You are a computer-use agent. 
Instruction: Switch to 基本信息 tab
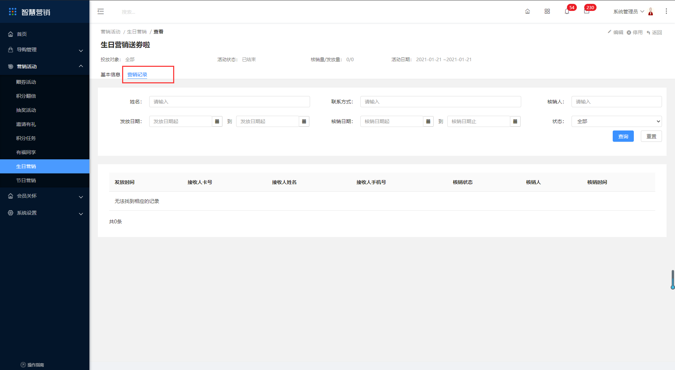(x=111, y=75)
